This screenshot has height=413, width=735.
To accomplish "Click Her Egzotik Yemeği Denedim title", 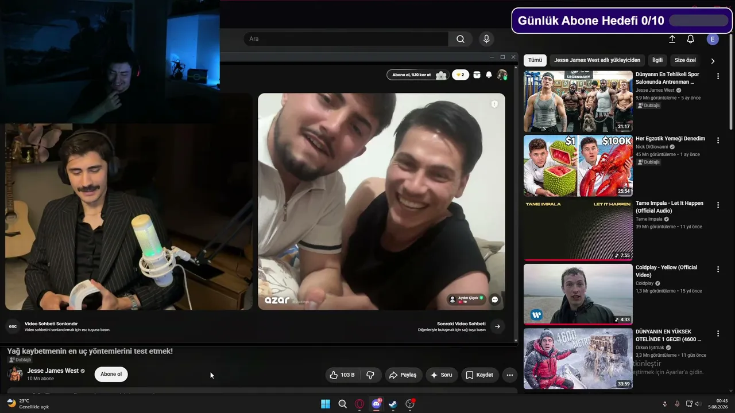I will tap(670, 139).
